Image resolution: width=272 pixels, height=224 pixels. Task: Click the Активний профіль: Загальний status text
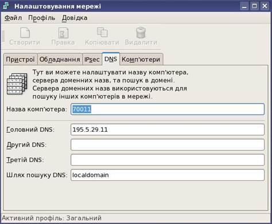click(x=52, y=218)
